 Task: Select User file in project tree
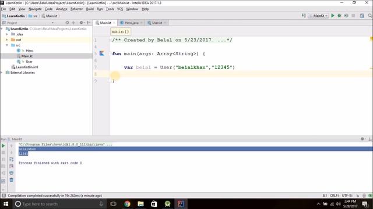(29, 62)
